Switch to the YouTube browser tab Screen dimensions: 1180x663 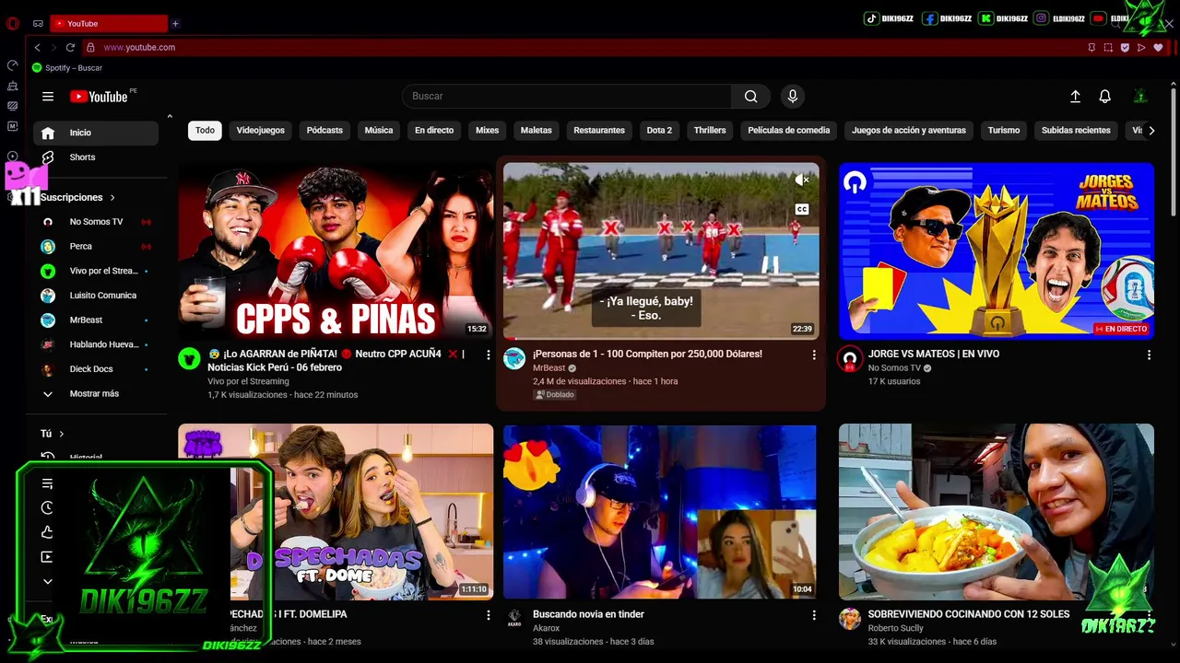coord(109,23)
